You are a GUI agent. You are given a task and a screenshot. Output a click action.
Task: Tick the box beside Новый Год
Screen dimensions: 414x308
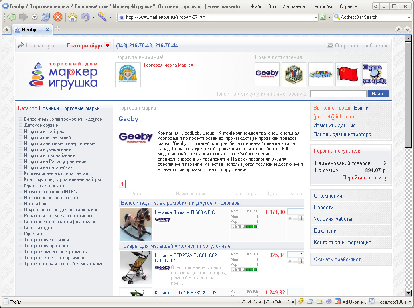20,203
